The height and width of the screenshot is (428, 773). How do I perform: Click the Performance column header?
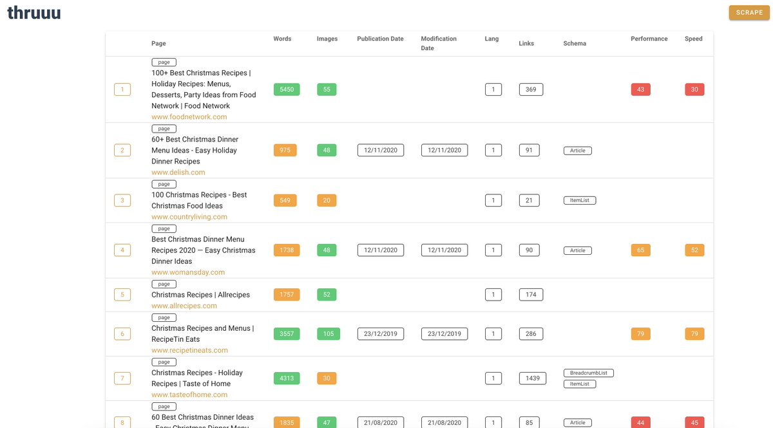tap(649, 39)
